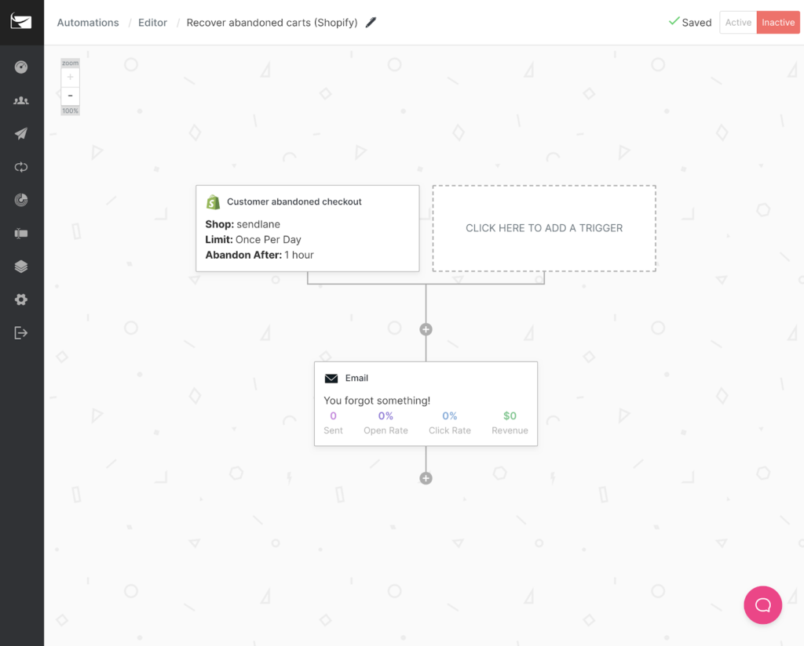The width and height of the screenshot is (804, 646).
Task: Click the logout arrow icon in sidebar
Action: [21, 332]
